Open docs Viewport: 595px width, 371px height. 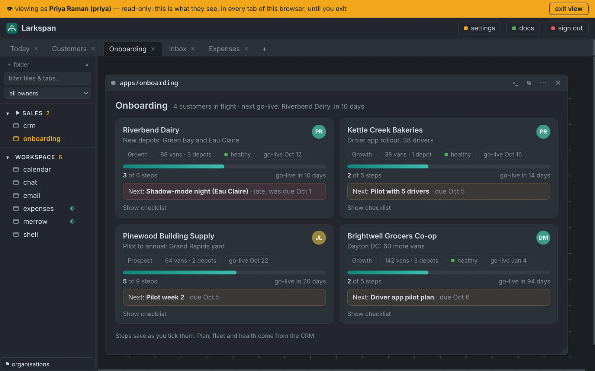(x=523, y=28)
